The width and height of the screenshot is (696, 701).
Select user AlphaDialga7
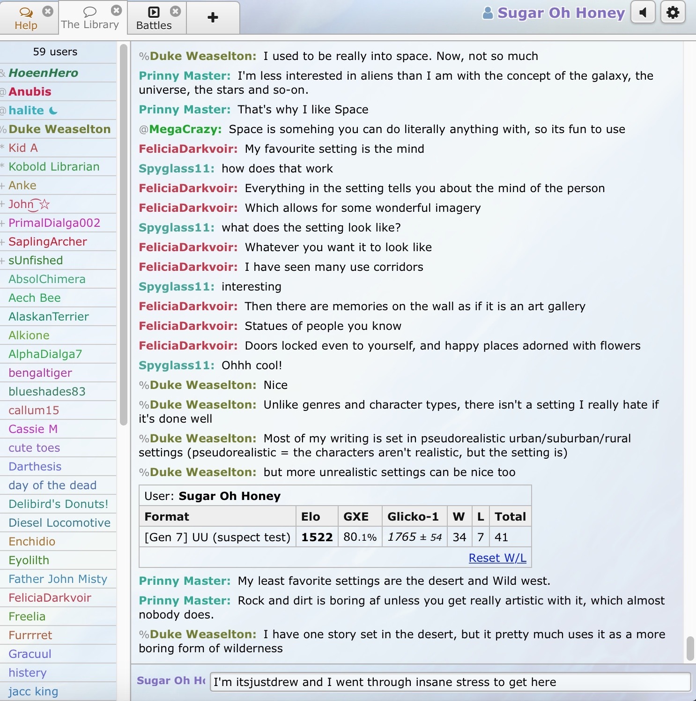(x=58, y=354)
